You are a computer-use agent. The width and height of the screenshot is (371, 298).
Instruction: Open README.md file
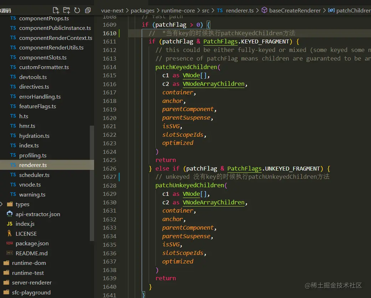pos(31,253)
